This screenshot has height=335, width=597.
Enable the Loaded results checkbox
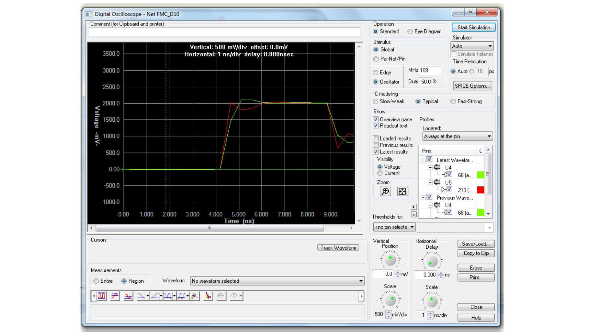(376, 138)
